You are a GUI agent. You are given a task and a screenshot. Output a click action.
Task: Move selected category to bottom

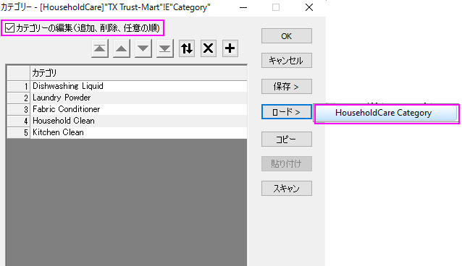pos(164,48)
